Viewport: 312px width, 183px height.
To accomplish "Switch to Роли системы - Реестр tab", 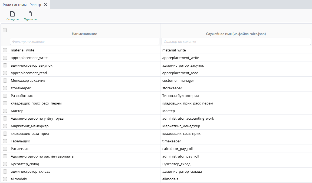I will point(22,5).
